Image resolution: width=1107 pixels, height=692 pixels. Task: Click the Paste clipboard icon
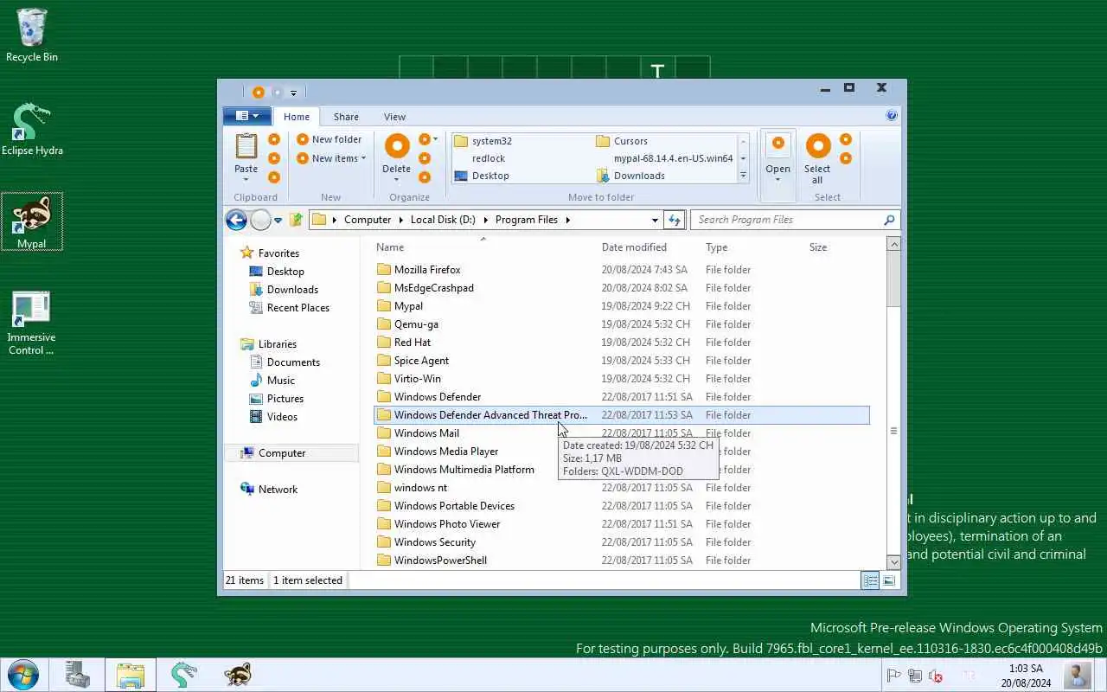click(246, 146)
